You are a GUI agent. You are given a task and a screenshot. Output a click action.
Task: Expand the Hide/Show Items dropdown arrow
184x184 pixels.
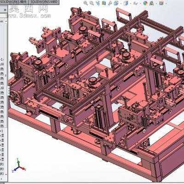(140, 3)
